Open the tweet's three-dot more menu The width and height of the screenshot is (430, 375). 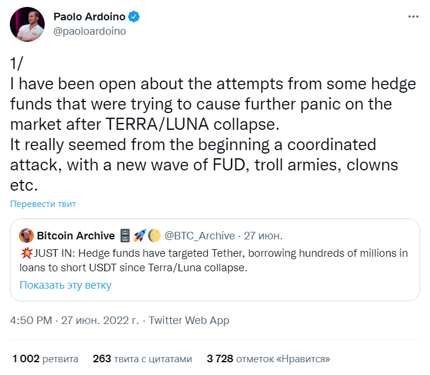click(x=413, y=17)
